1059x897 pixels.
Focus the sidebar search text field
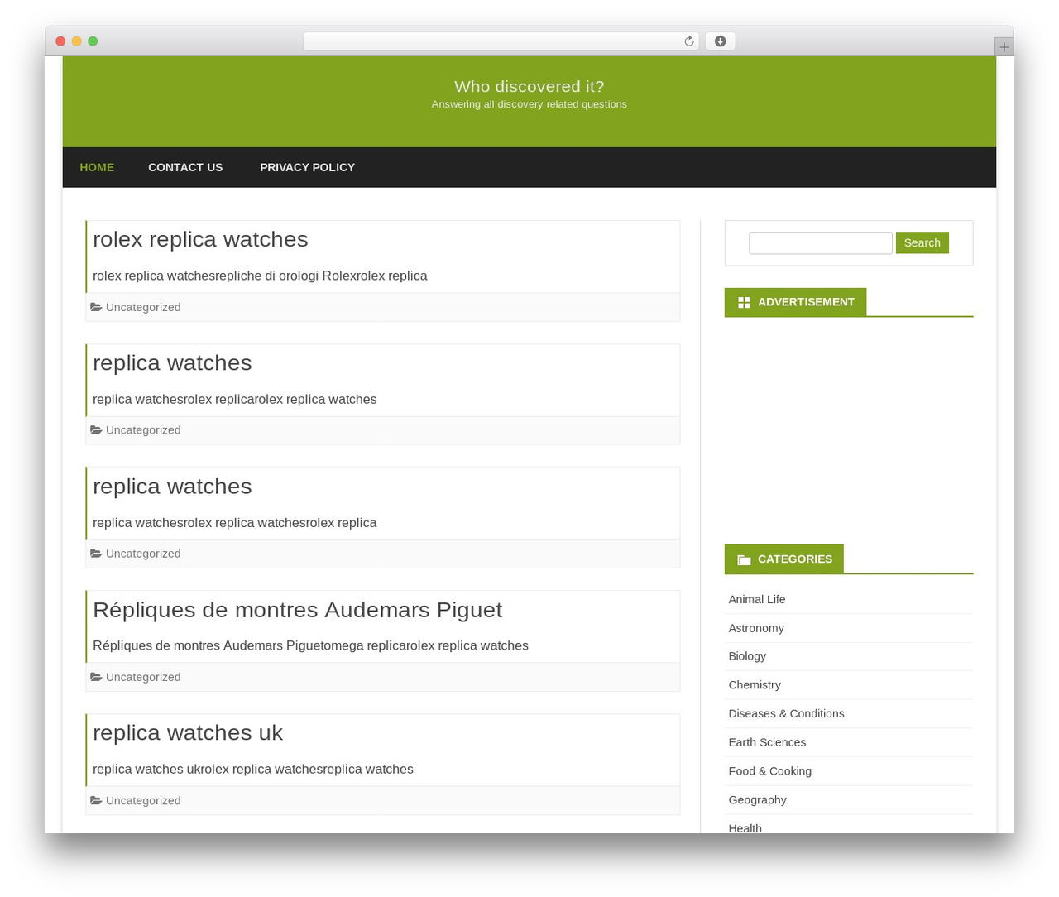pos(820,242)
